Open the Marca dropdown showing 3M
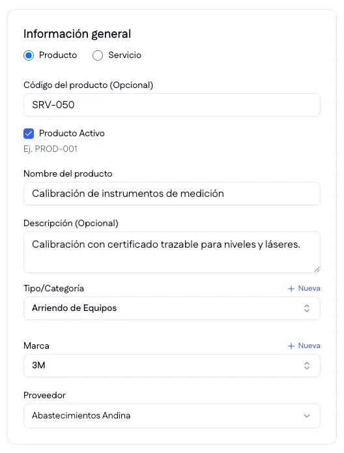 (x=172, y=366)
